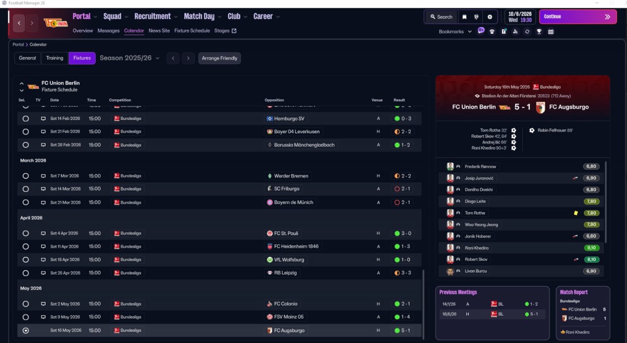Click Arrange Friendly button
Screen dimensions: 627x343
[x=219, y=58]
